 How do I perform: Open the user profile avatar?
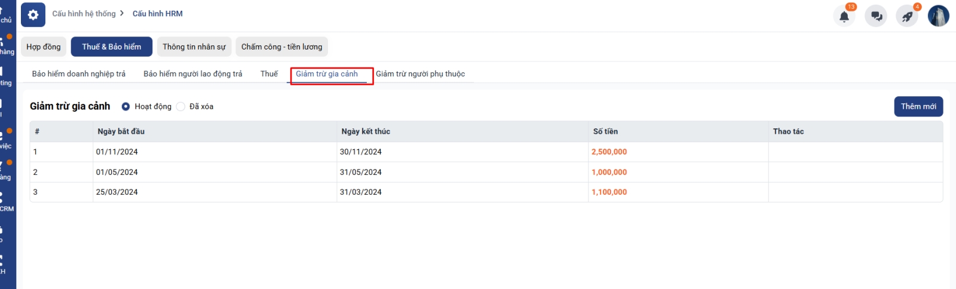(x=938, y=16)
